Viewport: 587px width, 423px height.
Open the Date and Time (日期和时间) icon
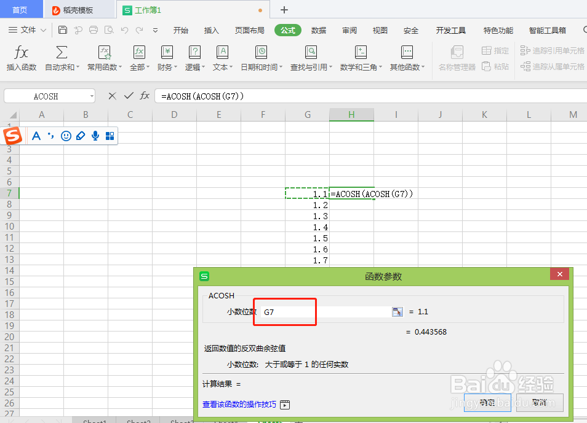[261, 52]
